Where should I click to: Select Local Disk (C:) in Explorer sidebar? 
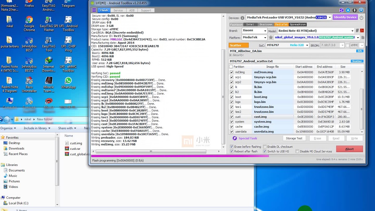18,203
